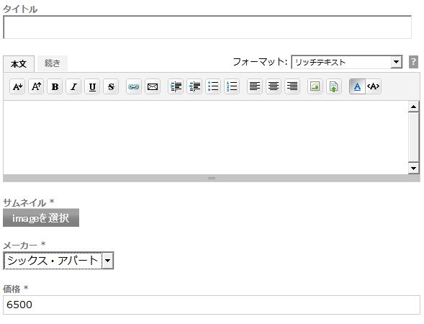
Task: Apply strikethrough formatting
Action: [x=111, y=86]
